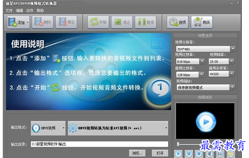The width and height of the screenshot is (249, 158).
Task: Expand the 视频缩放 dropdown 保持原视频模式
Action: [x=232, y=88]
